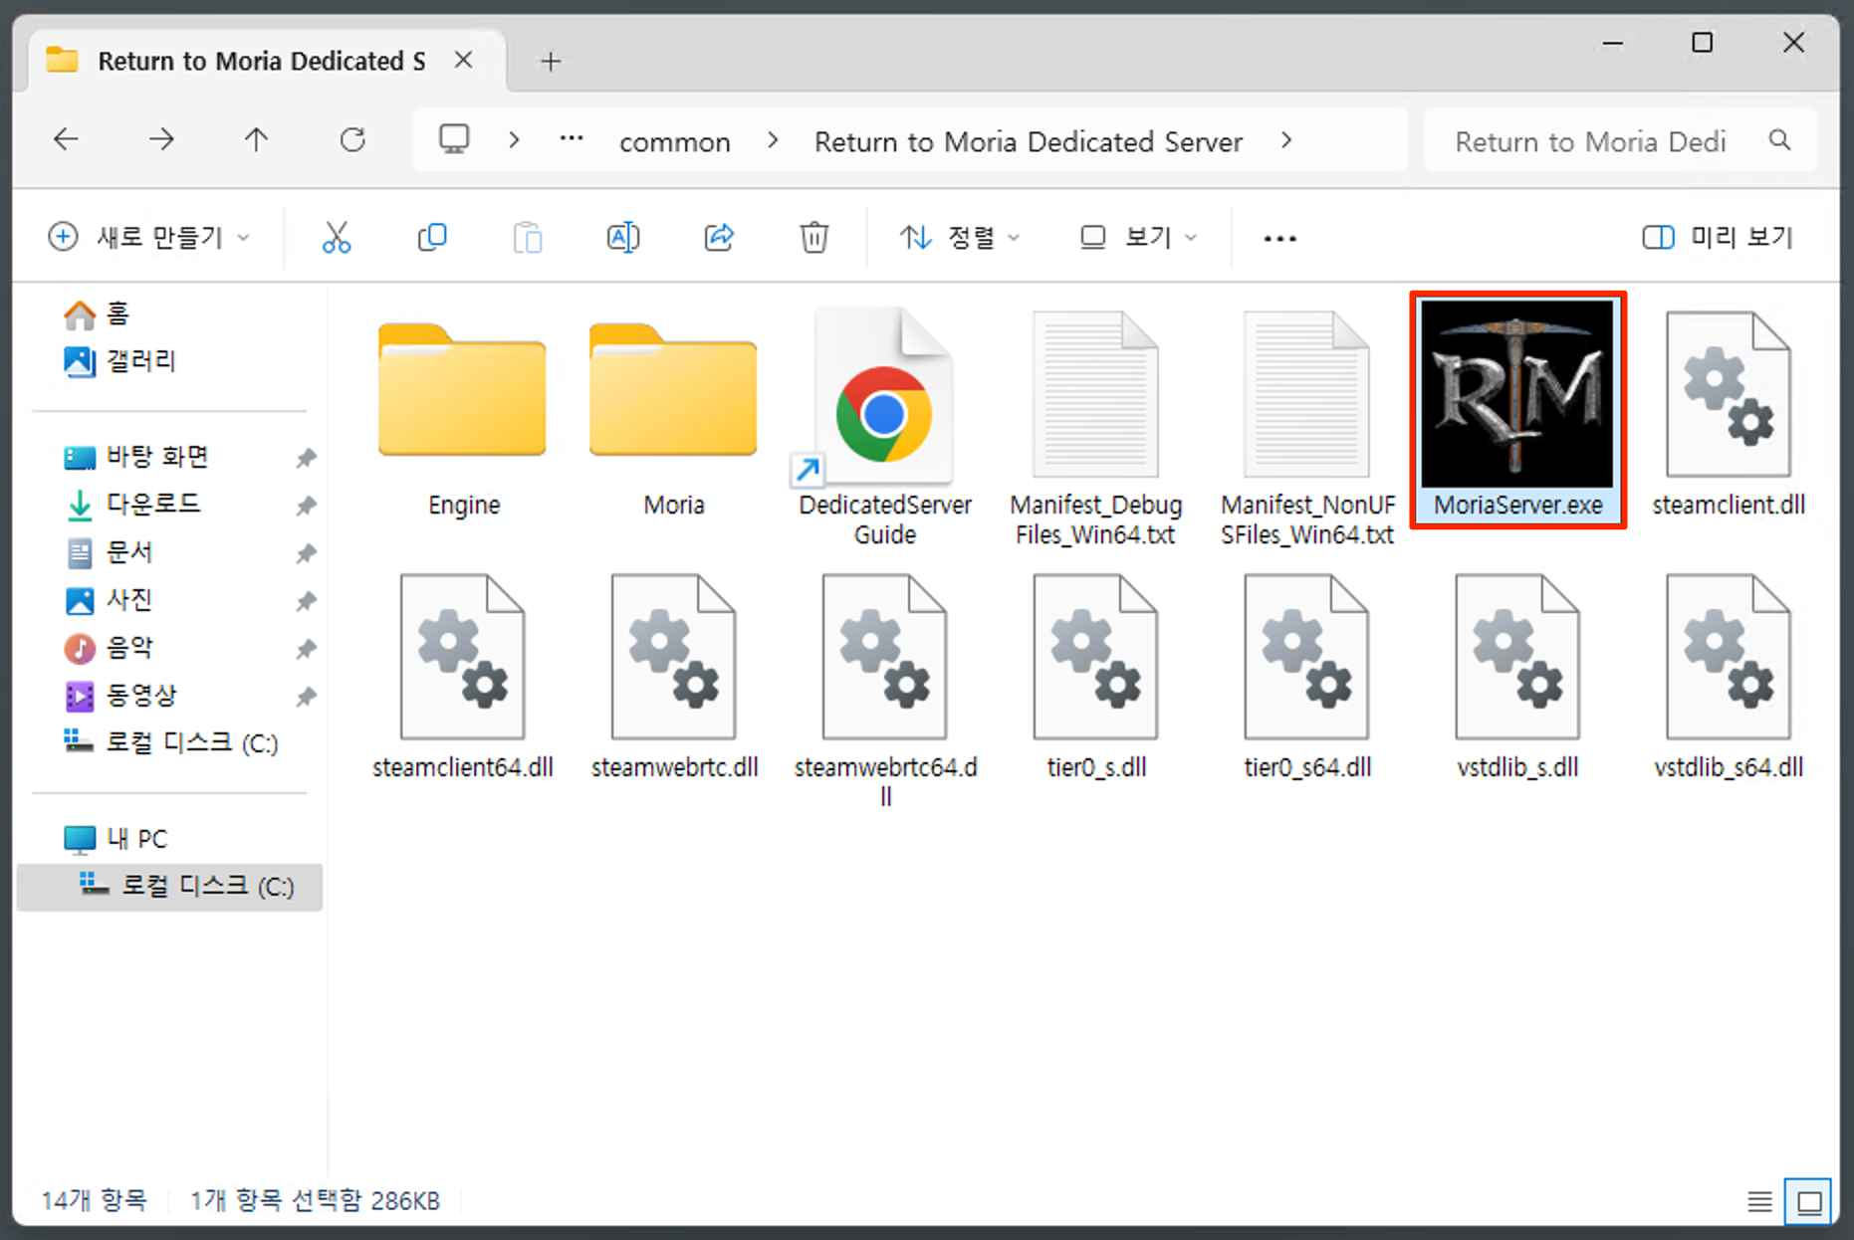Expand the chevron after common in address bar
Viewport: 1854px width, 1240px height.
click(x=773, y=140)
